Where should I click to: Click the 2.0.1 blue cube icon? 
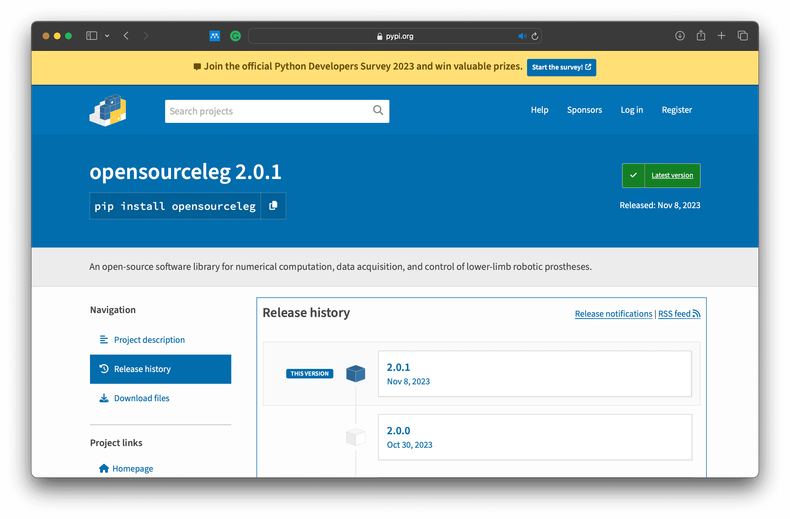click(355, 373)
